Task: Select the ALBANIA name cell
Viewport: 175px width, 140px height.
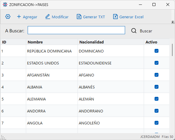Action: (x=52, y=87)
